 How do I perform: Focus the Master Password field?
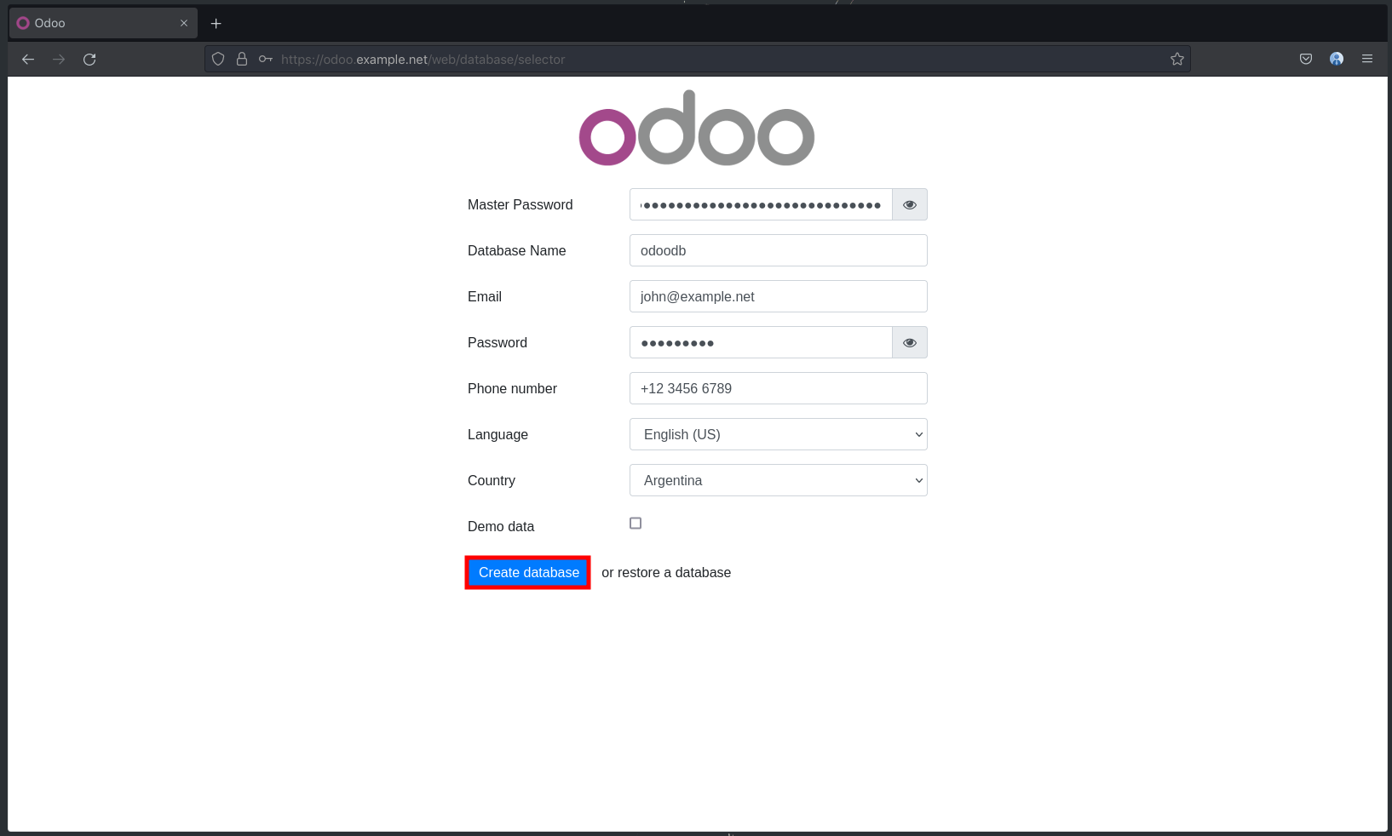(x=761, y=204)
